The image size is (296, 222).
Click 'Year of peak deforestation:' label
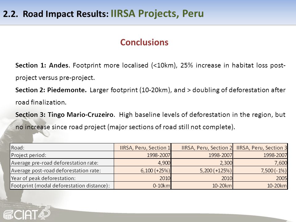click(62, 178)
